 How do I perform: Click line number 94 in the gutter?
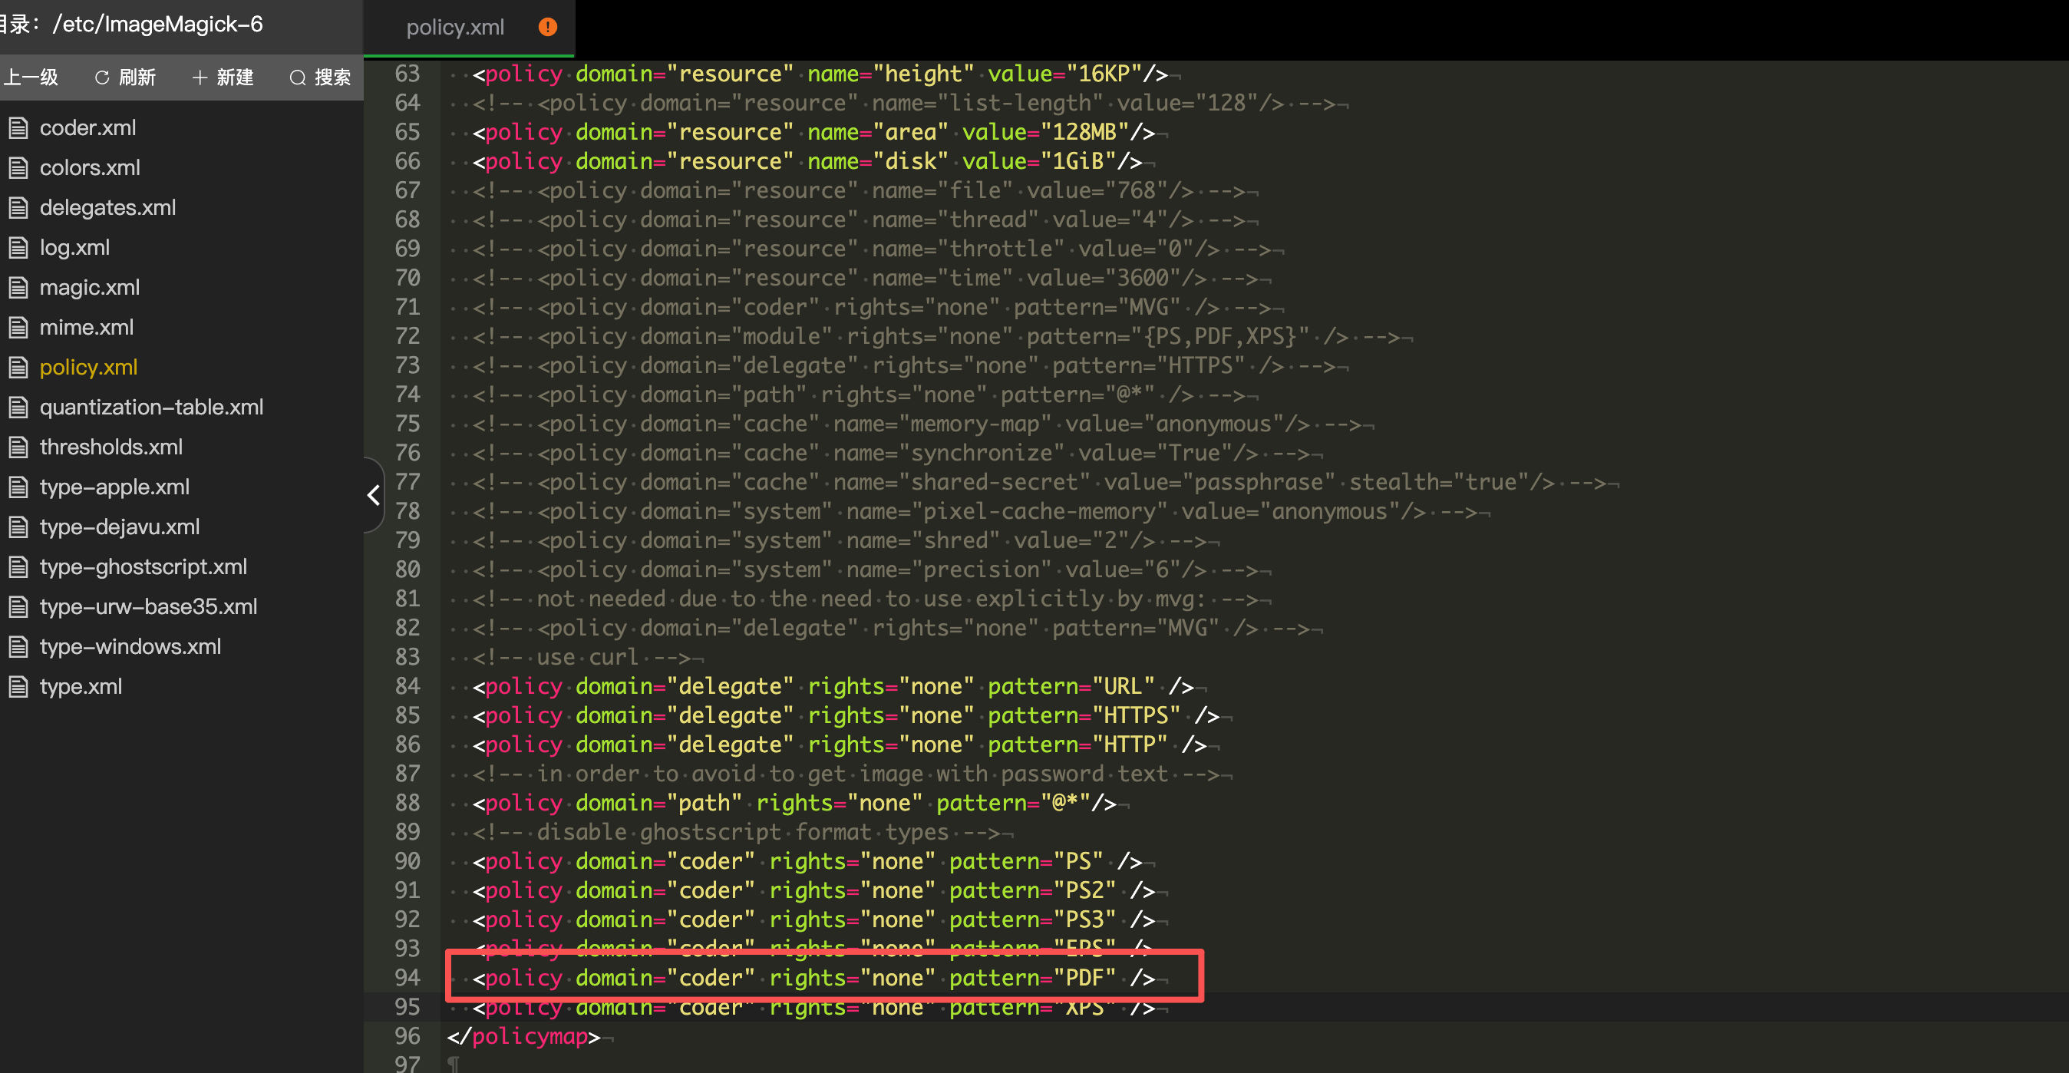(x=408, y=977)
